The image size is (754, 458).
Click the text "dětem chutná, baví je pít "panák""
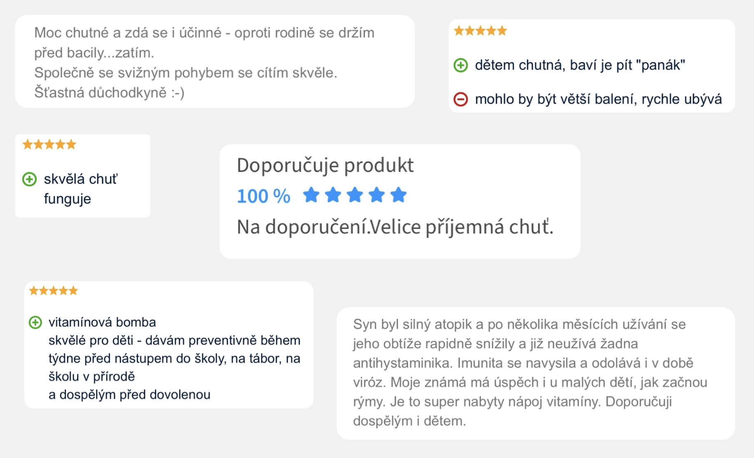580,65
